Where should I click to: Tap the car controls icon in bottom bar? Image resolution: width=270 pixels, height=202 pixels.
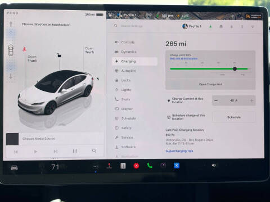pos(14,168)
